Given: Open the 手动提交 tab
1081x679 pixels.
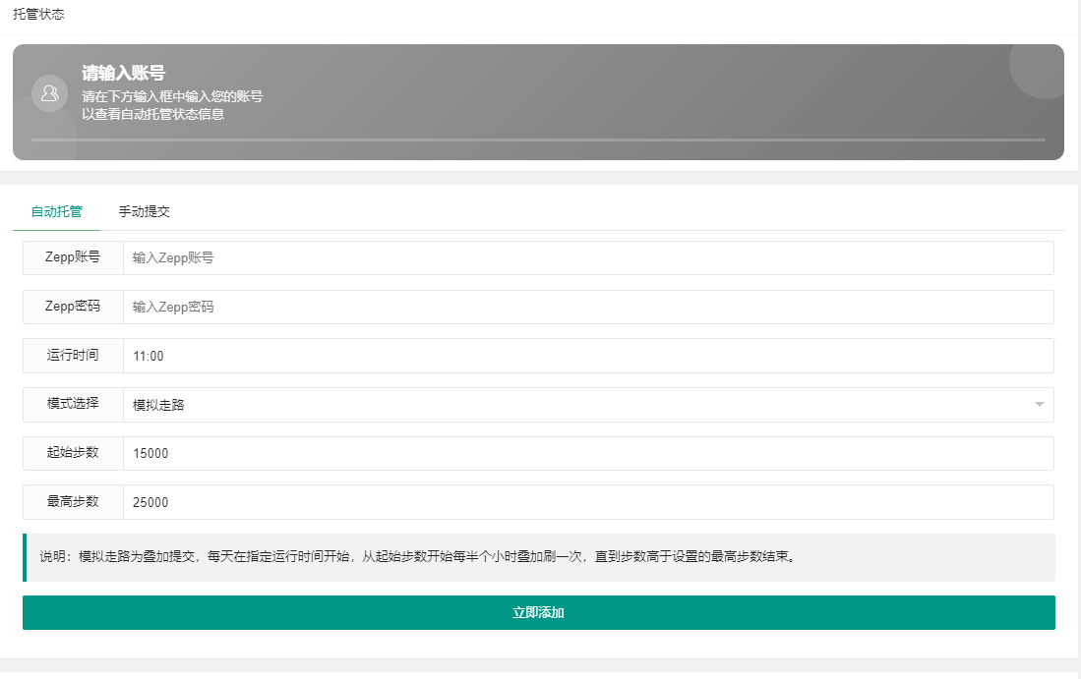Looking at the screenshot, I should pos(145,211).
